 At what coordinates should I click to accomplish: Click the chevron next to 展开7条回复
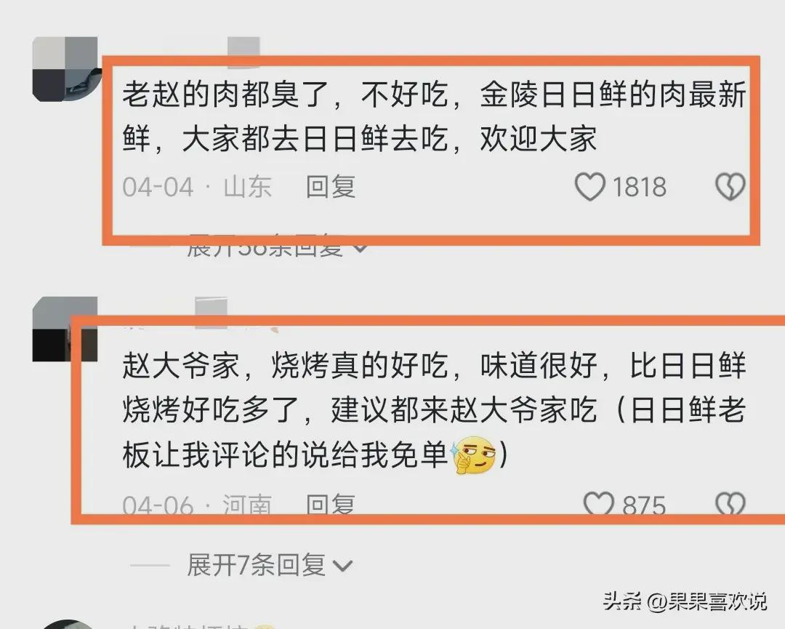point(343,566)
